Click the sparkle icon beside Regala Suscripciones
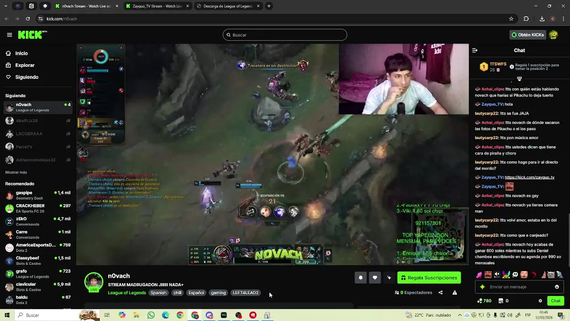The image size is (570, 321). (389, 278)
